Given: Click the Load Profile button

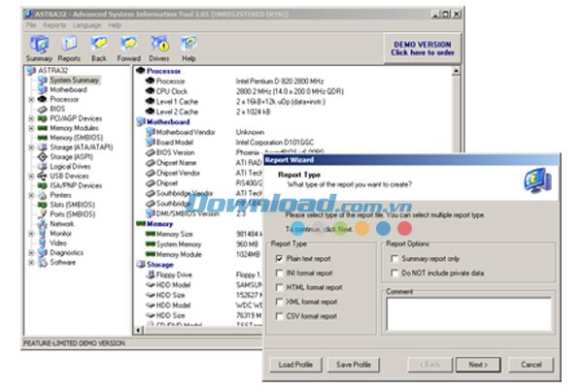Looking at the screenshot, I should (293, 365).
